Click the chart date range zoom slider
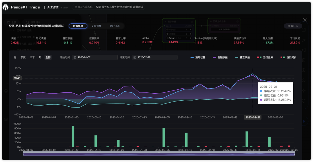313x162 pixels. [x=159, y=154]
